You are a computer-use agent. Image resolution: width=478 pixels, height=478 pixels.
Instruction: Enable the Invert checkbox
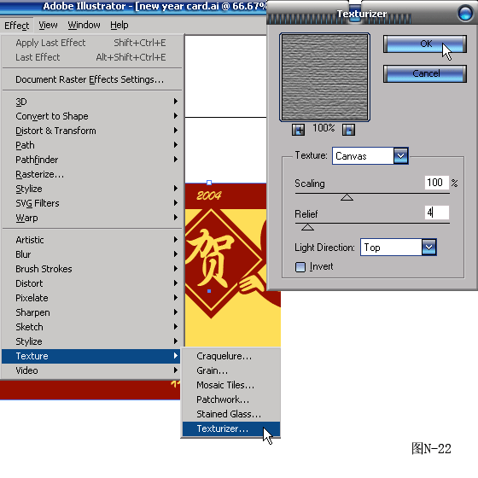coord(300,267)
